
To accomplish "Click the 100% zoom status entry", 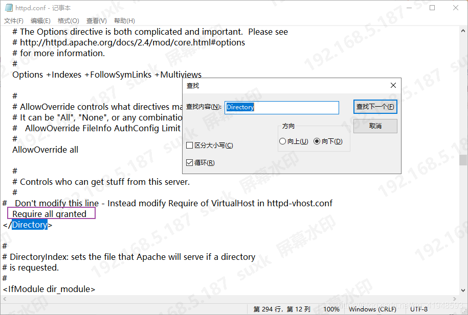I will (x=331, y=309).
